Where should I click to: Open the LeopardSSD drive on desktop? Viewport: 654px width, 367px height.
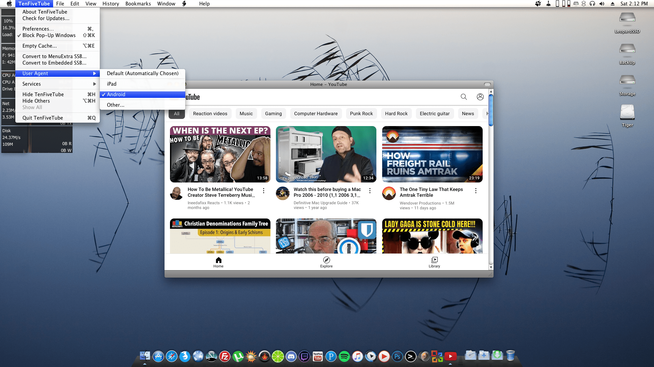[627, 22]
